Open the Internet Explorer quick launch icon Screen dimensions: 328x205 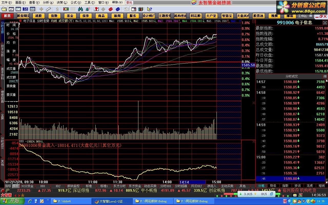tap(30, 201)
